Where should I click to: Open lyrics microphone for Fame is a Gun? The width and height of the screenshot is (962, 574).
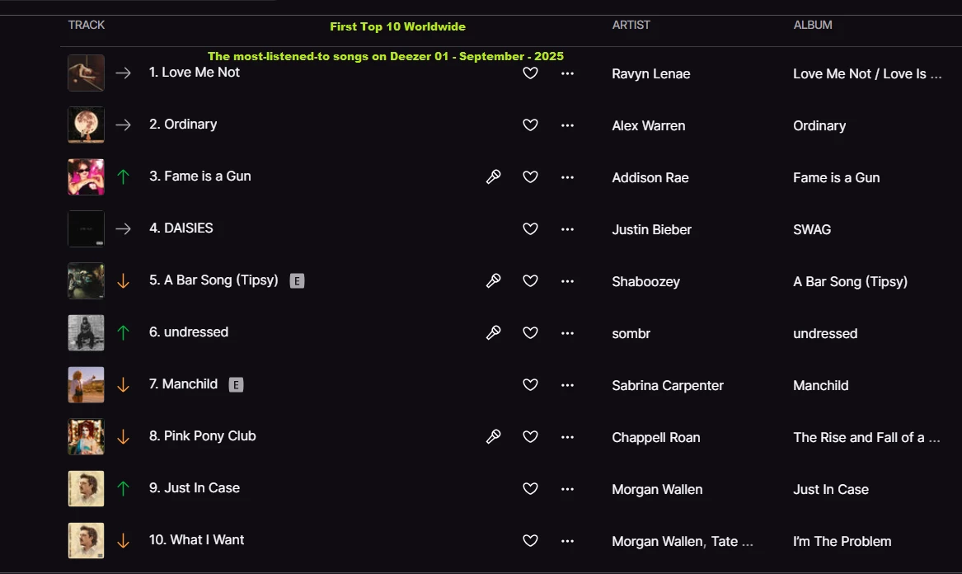pos(493,176)
